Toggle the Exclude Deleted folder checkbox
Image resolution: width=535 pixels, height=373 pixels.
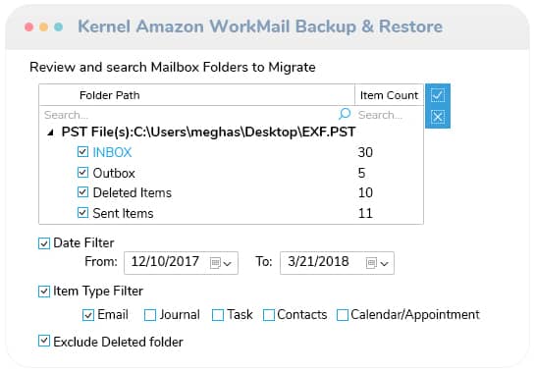[x=44, y=341]
